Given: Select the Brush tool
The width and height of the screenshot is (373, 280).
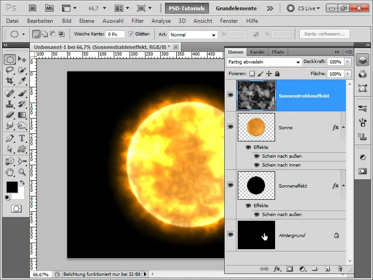Looking at the screenshot, I should tap(22, 93).
